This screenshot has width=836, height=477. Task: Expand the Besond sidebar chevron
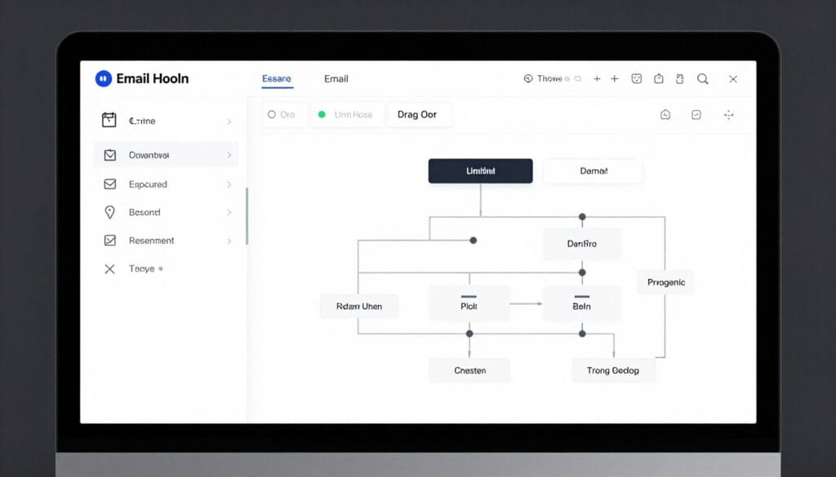pos(229,213)
